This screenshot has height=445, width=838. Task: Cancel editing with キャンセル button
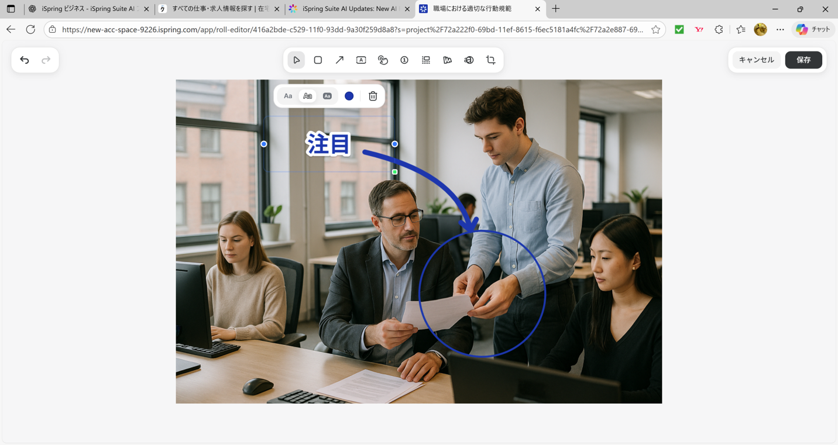pyautogui.click(x=755, y=60)
